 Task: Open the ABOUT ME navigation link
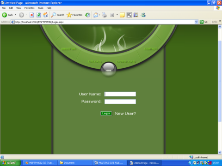tap(68, 49)
